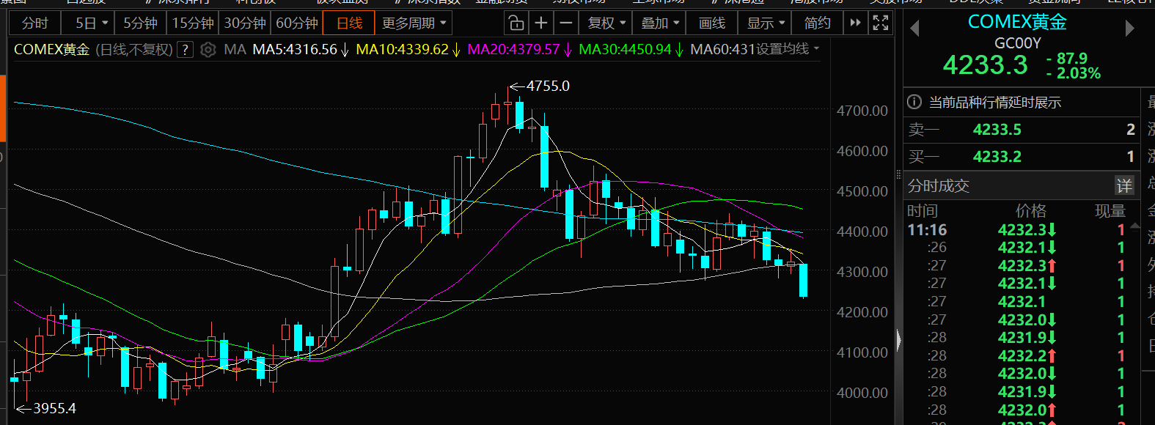Expand the 5日 period dropdown
This screenshot has width=1155, height=425.
[92, 23]
